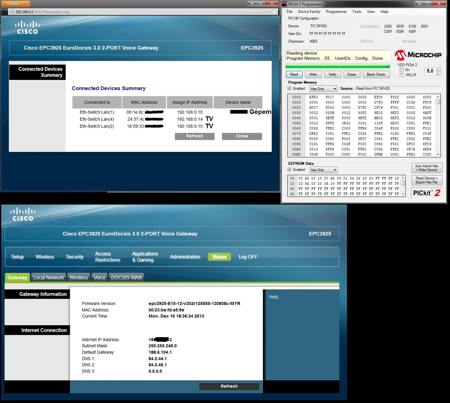Click the Device name column header
The width and height of the screenshot is (450, 403).
238,102
